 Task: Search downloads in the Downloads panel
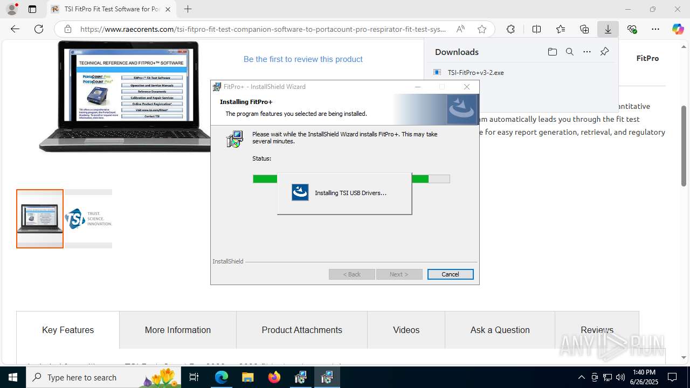click(569, 52)
